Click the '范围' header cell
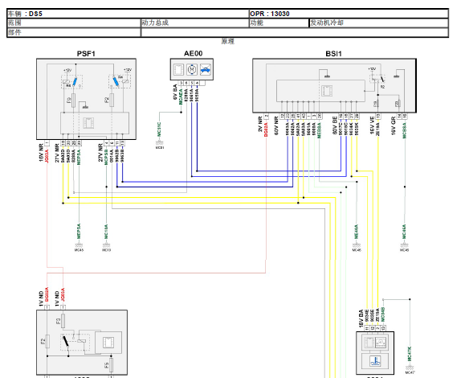 [x=74, y=23]
